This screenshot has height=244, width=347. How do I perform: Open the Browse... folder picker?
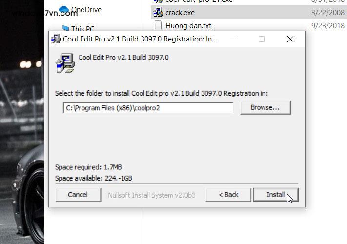pos(265,107)
